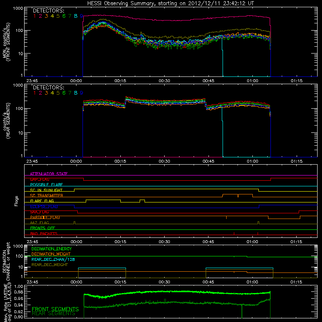Select detector 8 in the front segments legend
This screenshot has height=322, width=322.
coord(76,16)
